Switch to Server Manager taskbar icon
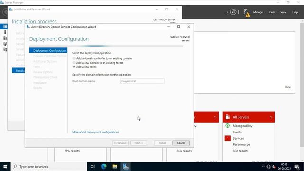This screenshot has height=171, width=304. click(125, 167)
